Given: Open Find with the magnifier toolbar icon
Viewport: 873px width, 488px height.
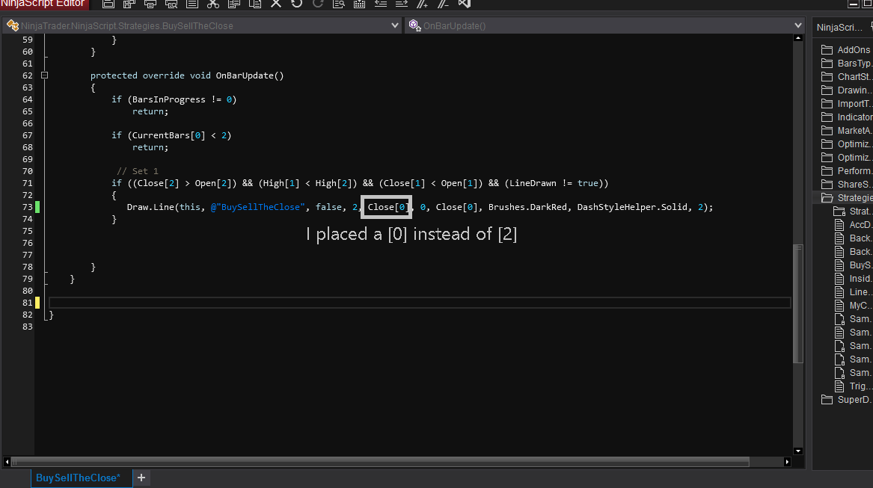Looking at the screenshot, I should [x=339, y=3].
